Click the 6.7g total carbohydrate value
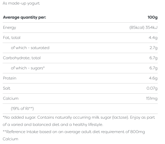 (153, 58)
